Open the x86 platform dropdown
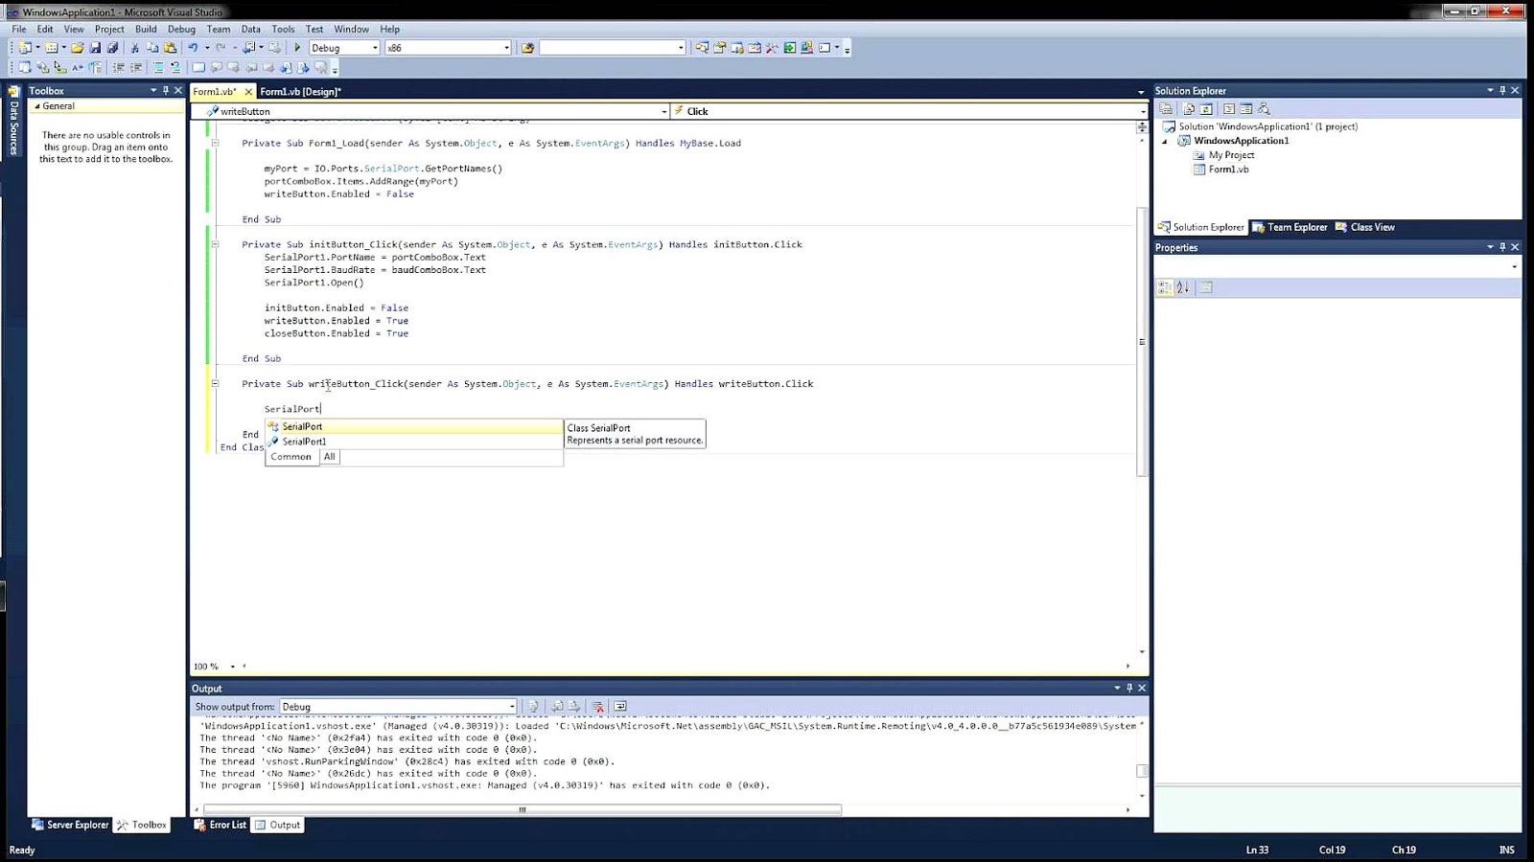This screenshot has width=1534, height=862. (x=506, y=48)
